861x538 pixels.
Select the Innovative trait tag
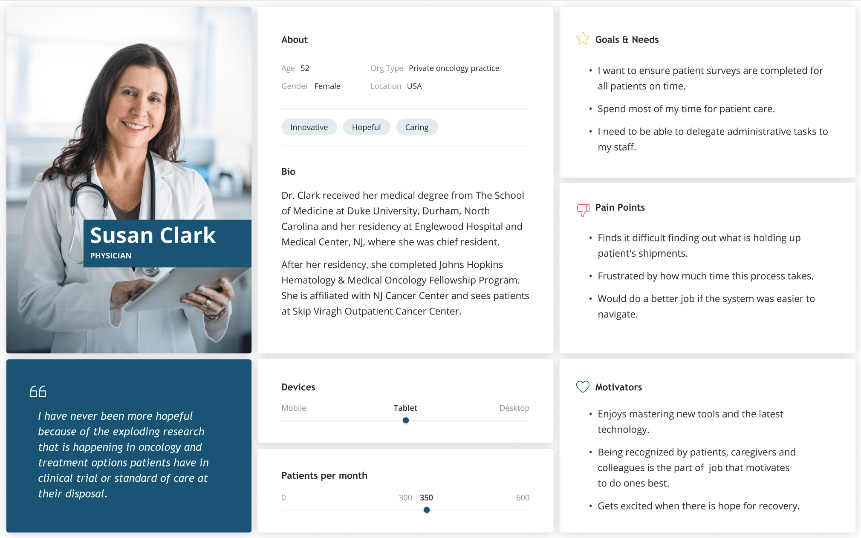pyautogui.click(x=309, y=127)
